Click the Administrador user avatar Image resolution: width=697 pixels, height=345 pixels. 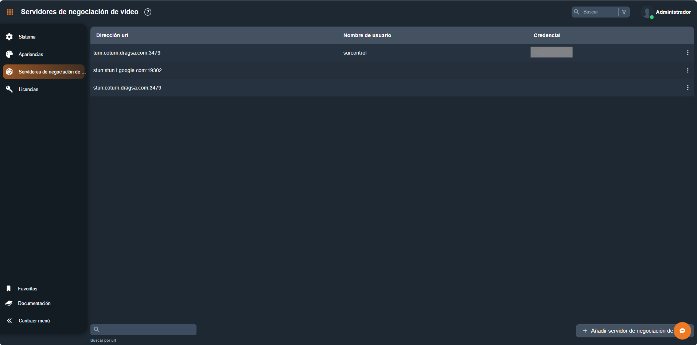click(647, 12)
